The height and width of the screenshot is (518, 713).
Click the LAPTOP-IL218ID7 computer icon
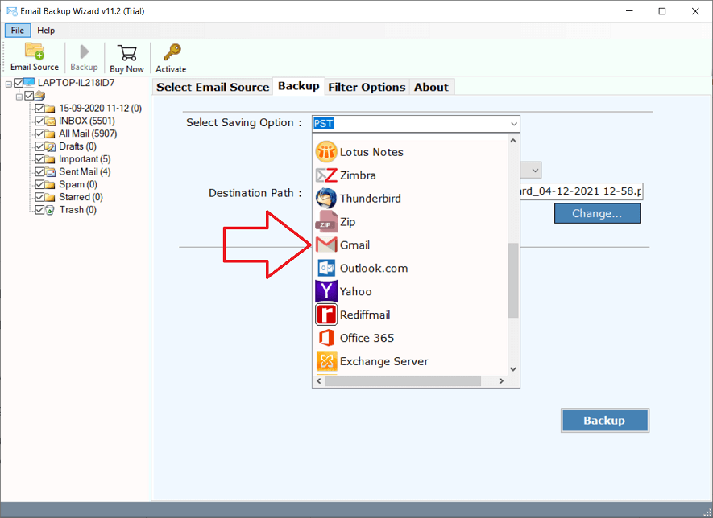point(29,83)
